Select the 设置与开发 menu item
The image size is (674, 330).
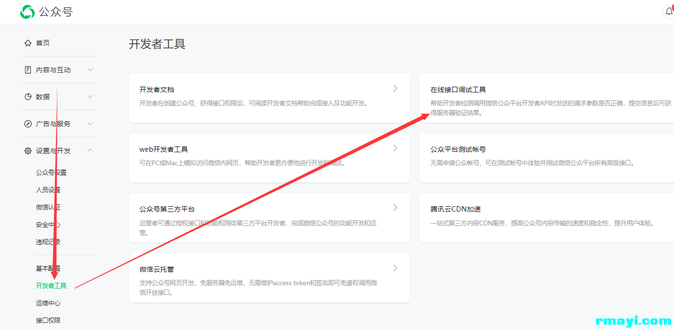pyautogui.click(x=54, y=151)
